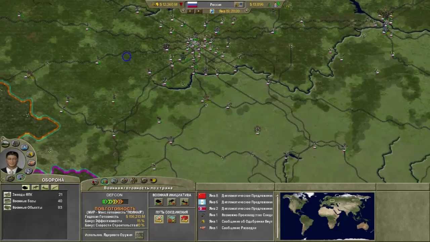Select the land units tank filter tab

point(26,188)
